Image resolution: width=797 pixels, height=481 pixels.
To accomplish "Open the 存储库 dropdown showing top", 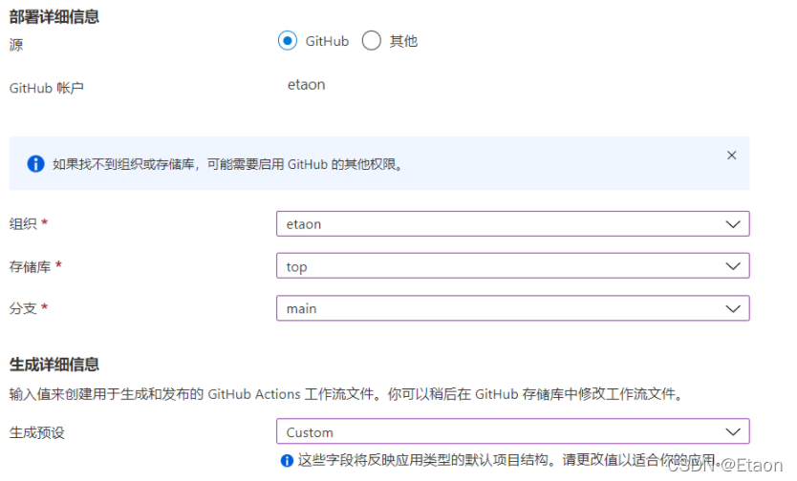I will (513, 266).
